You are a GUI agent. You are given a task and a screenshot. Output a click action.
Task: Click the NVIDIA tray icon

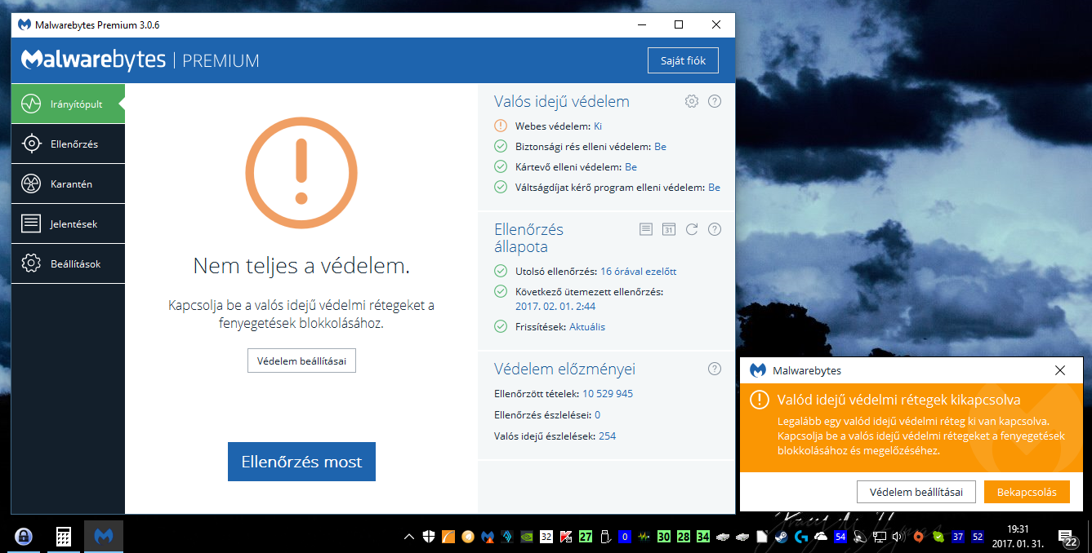coord(526,537)
